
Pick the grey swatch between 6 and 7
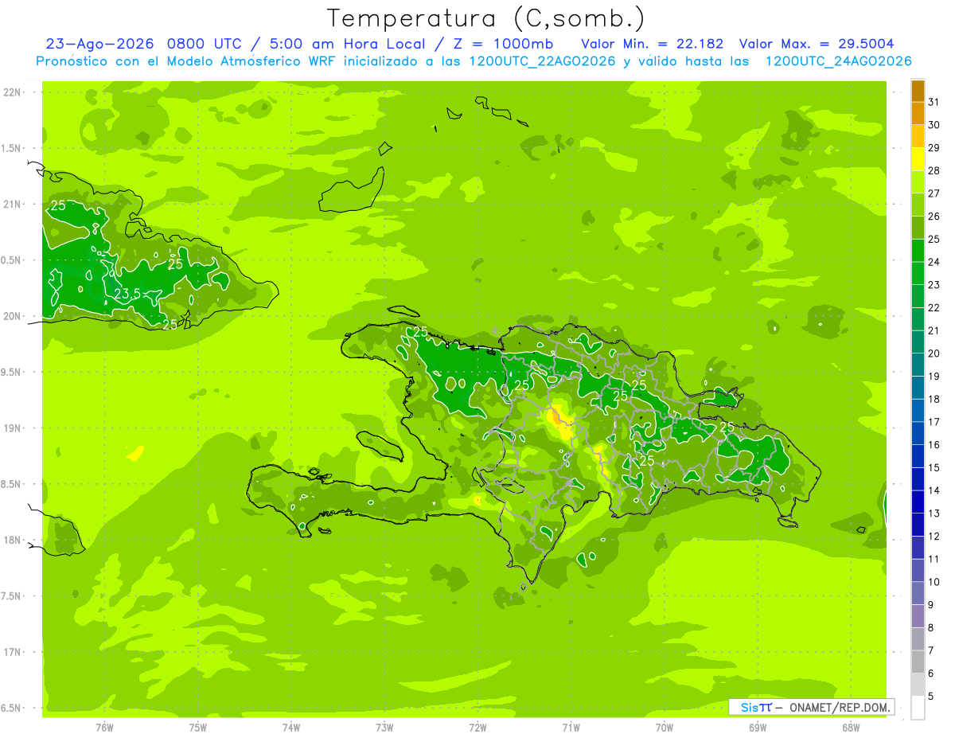[x=918, y=662]
